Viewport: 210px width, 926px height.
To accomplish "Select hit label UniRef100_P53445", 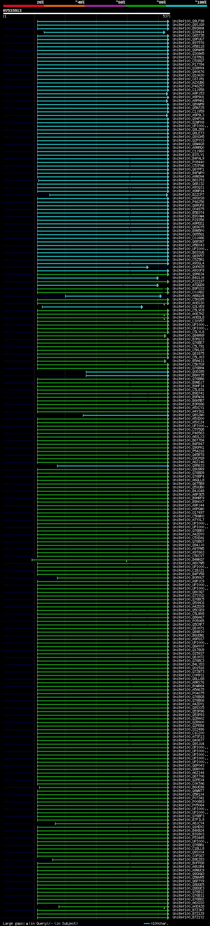I will pos(188,838).
